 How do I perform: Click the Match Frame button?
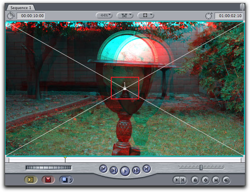pos(180,180)
